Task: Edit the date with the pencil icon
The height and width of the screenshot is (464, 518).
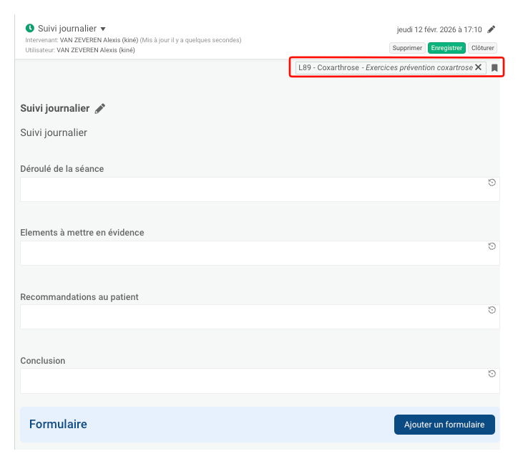Action: pyautogui.click(x=491, y=29)
